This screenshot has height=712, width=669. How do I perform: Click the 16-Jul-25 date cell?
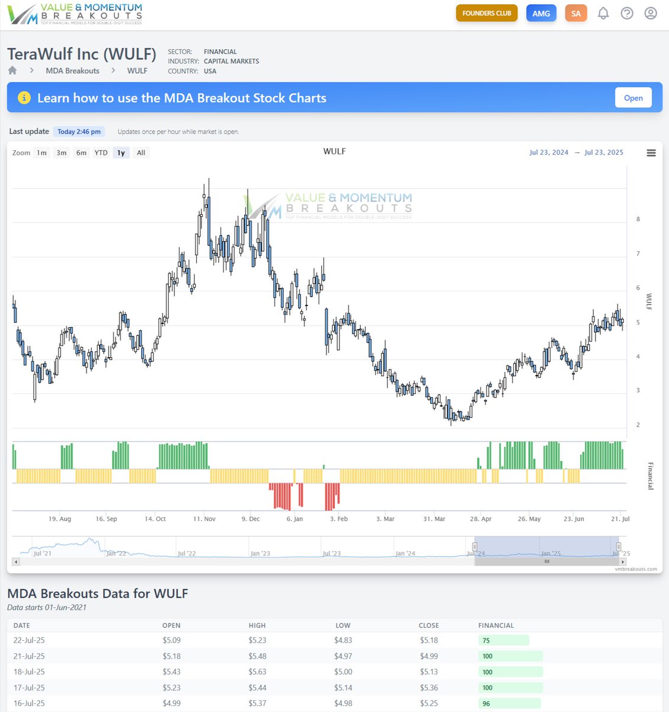(29, 703)
